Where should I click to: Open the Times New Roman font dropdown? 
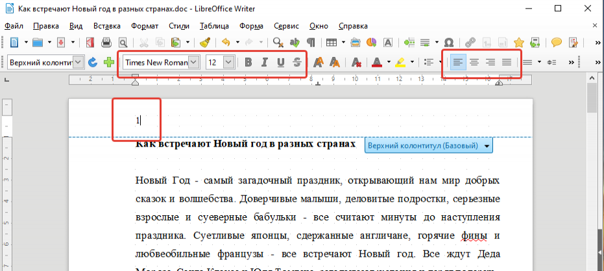coord(194,63)
